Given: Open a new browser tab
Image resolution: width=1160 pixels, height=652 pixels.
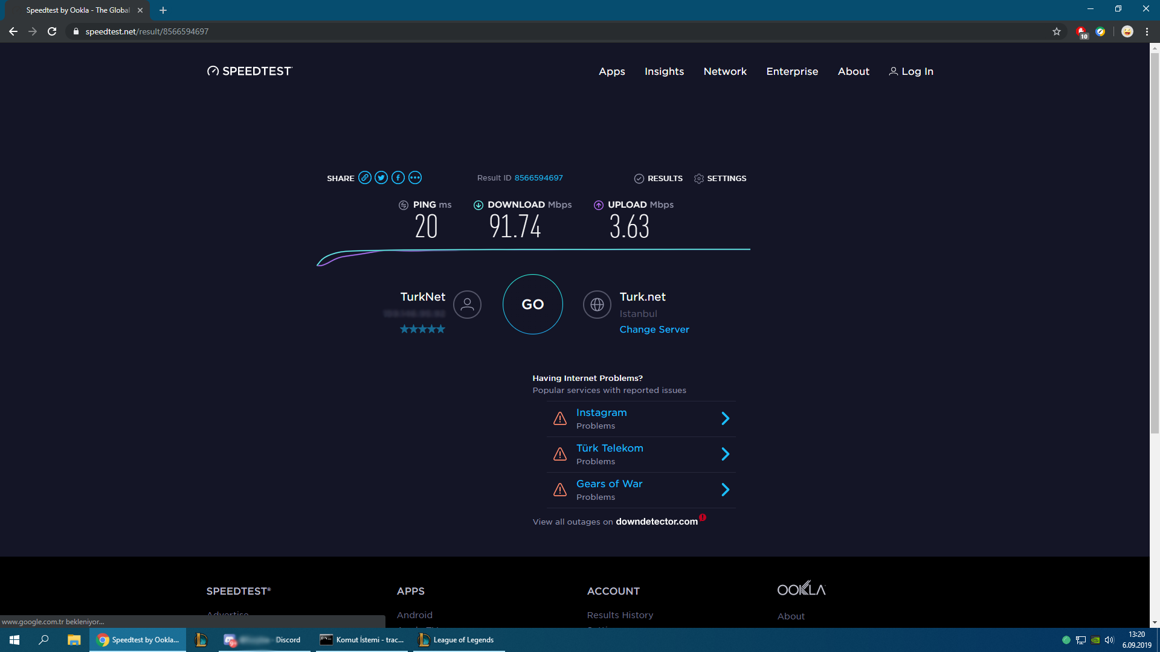Looking at the screenshot, I should pos(163,10).
